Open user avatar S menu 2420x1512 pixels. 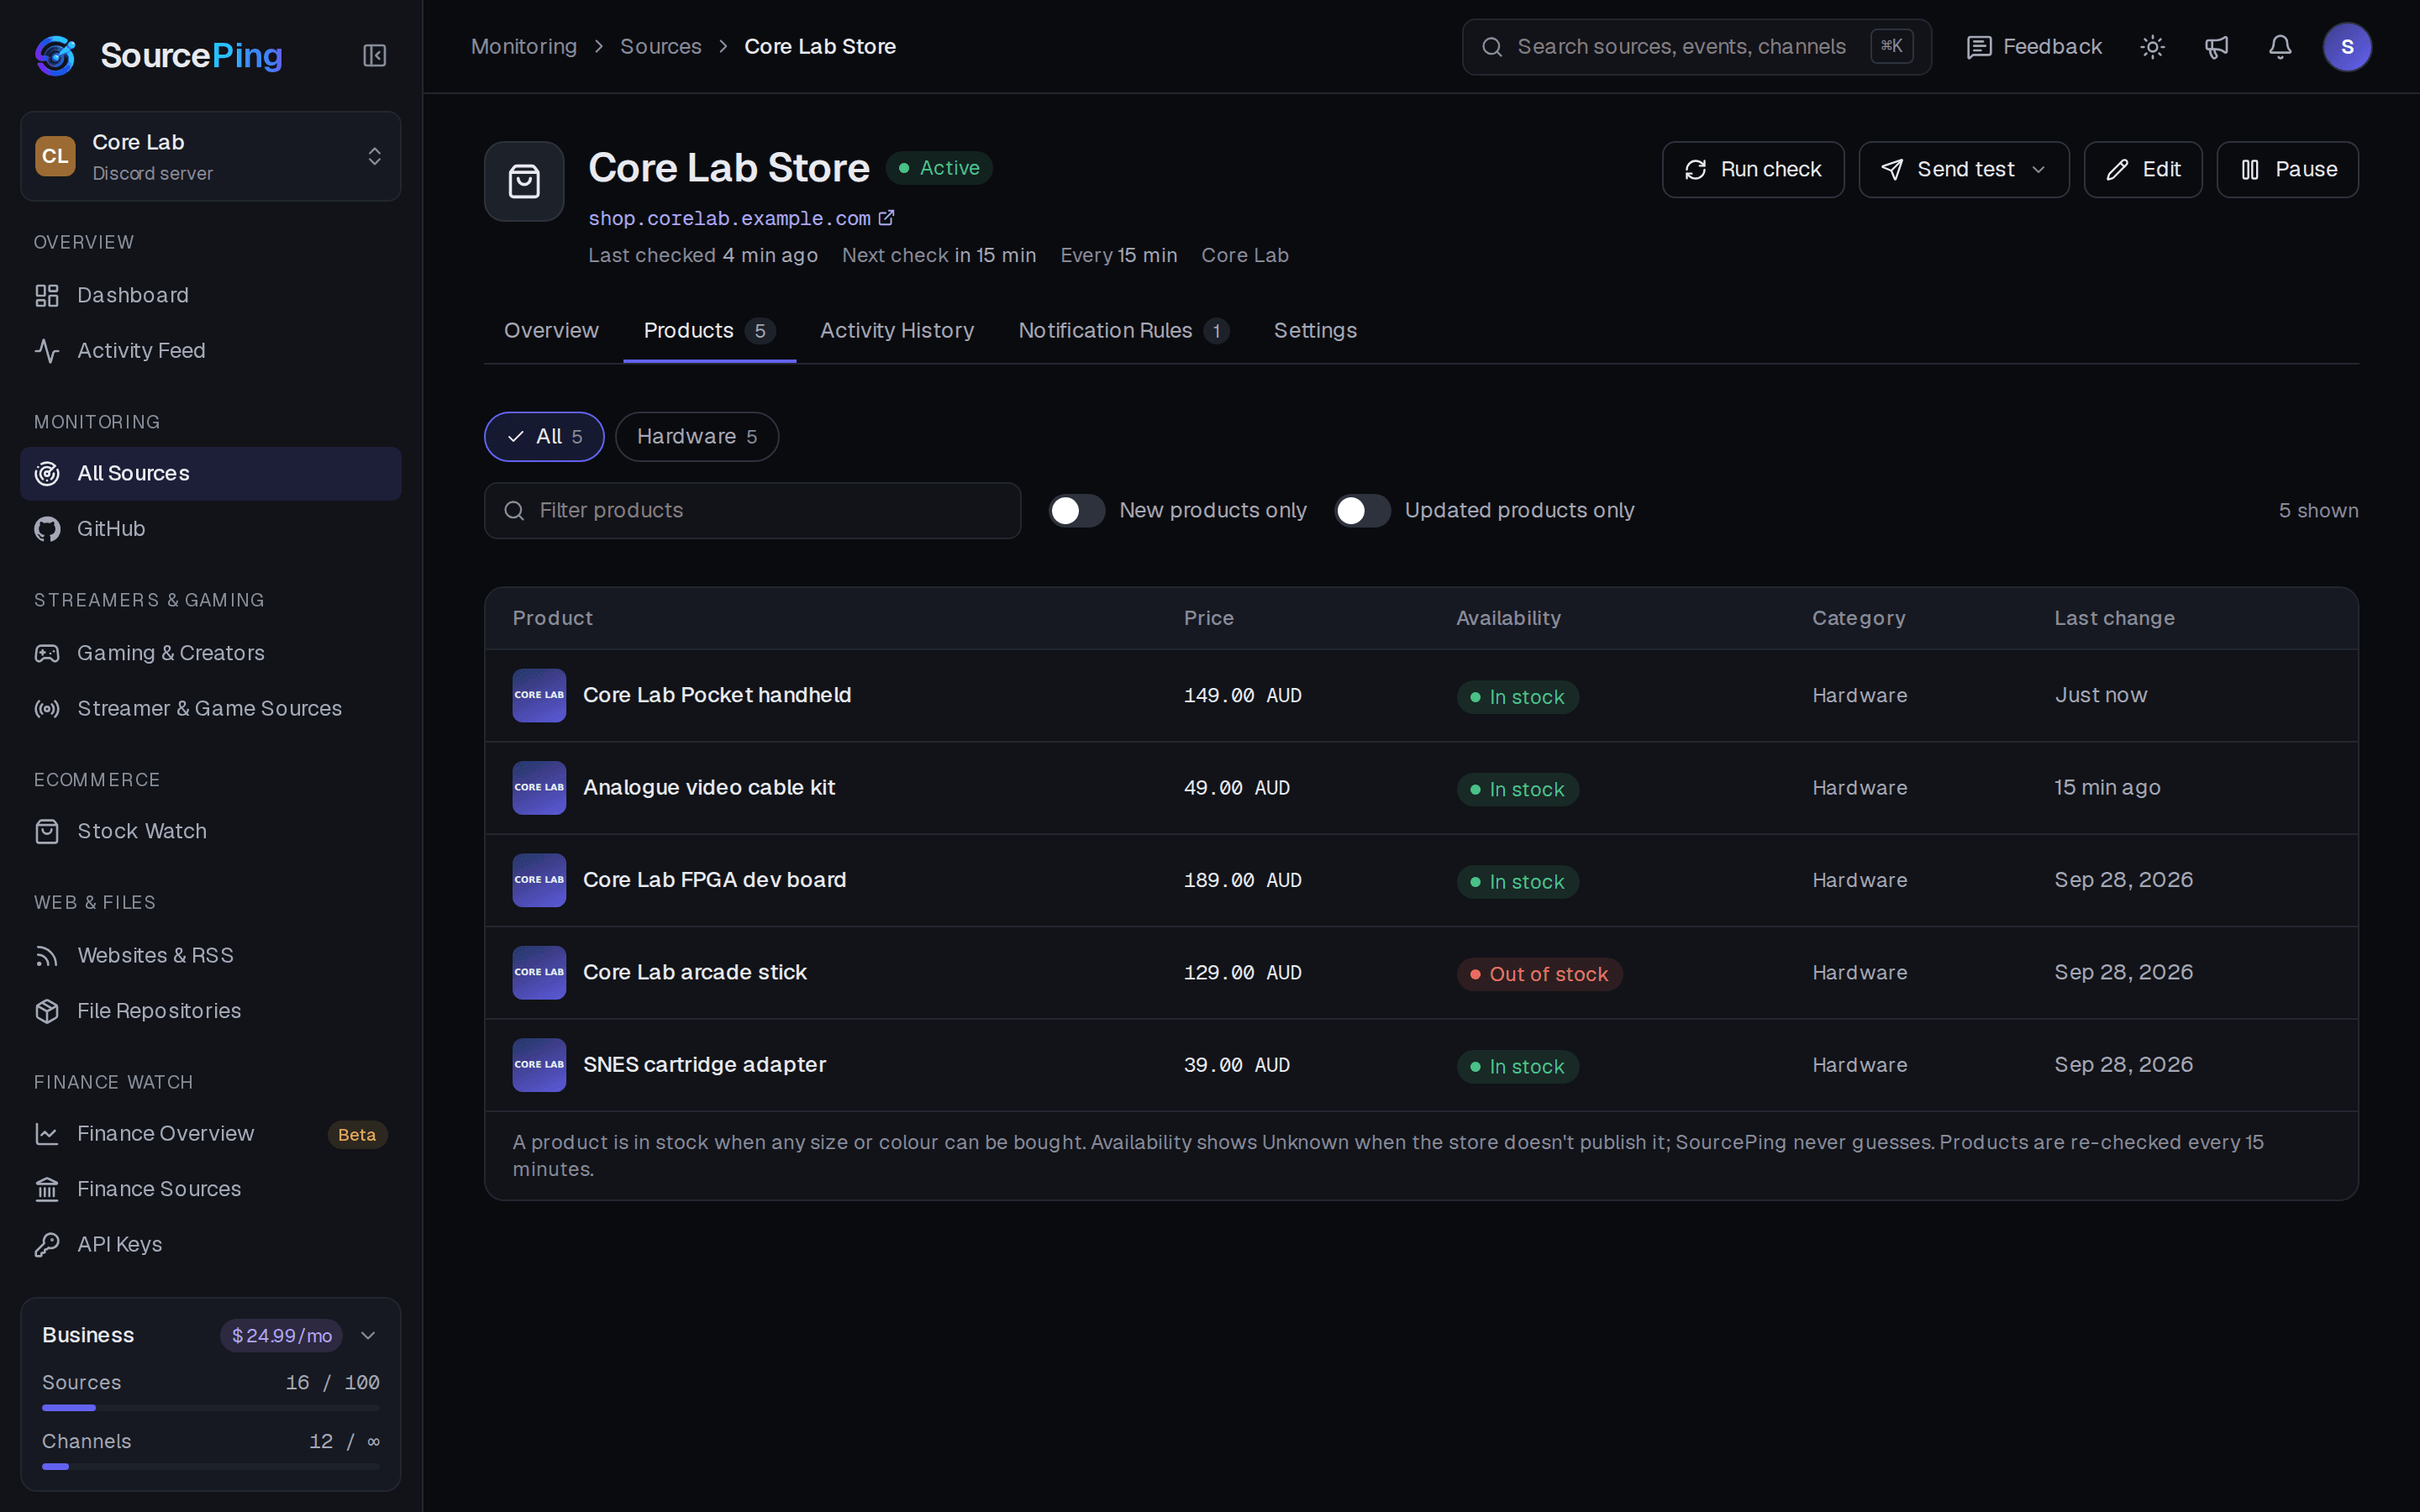(x=2347, y=47)
